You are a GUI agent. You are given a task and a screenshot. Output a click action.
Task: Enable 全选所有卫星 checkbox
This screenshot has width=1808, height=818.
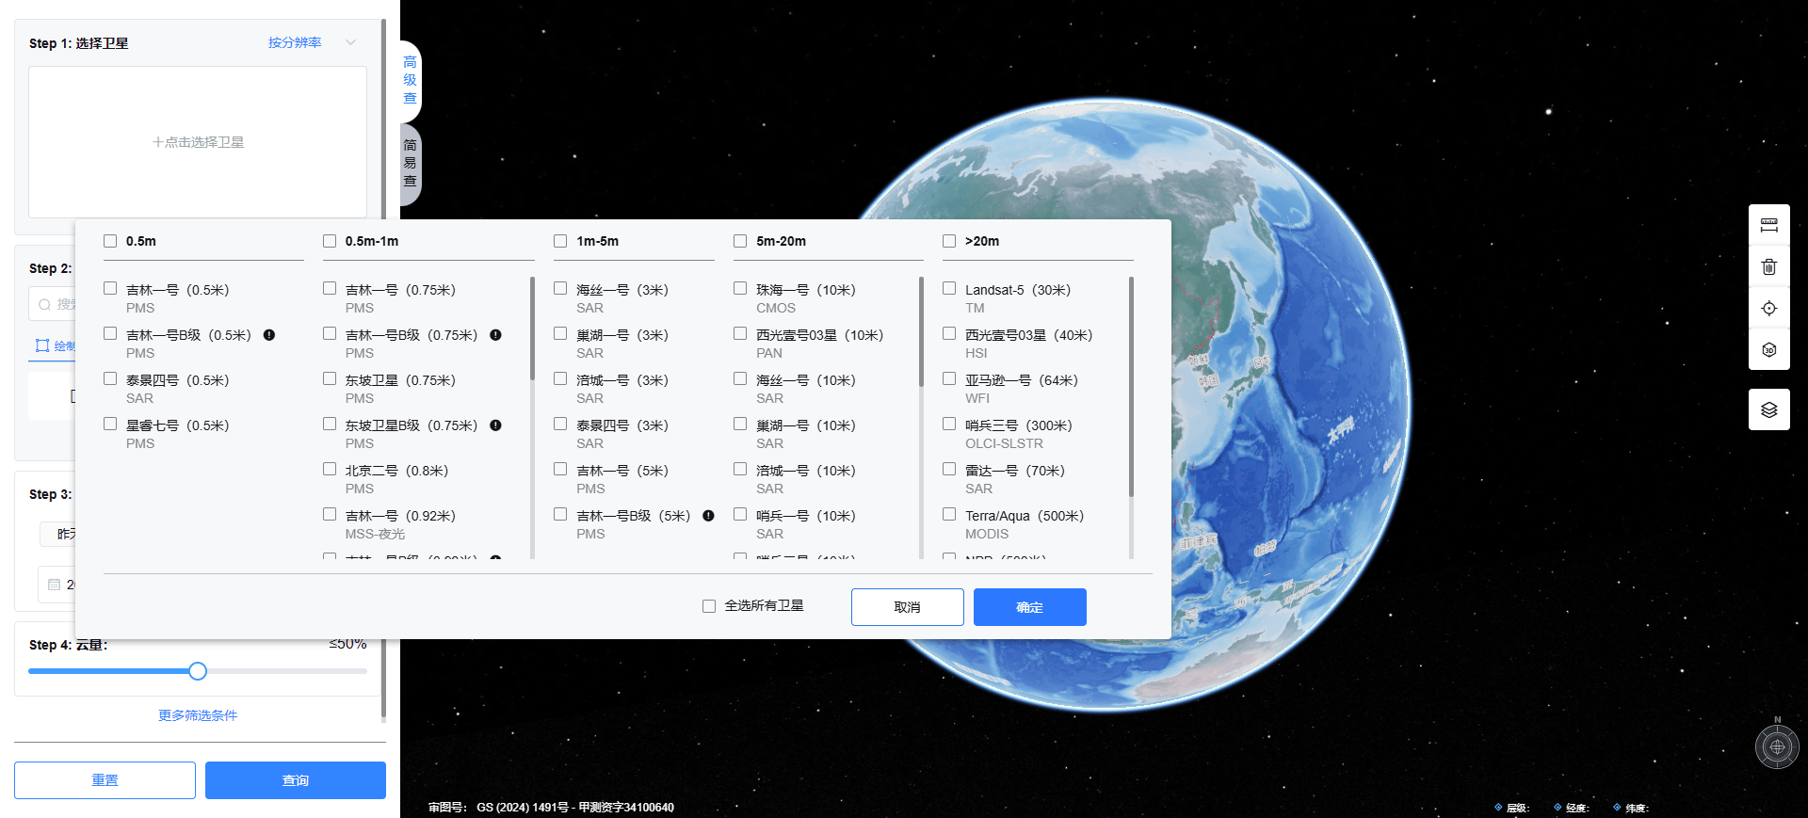point(709,606)
